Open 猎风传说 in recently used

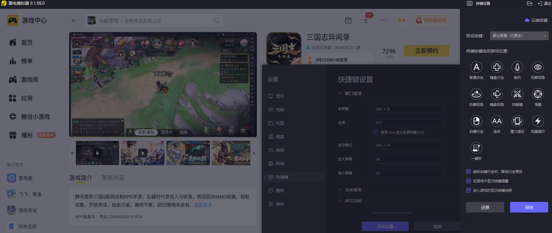pyautogui.click(x=22, y=210)
